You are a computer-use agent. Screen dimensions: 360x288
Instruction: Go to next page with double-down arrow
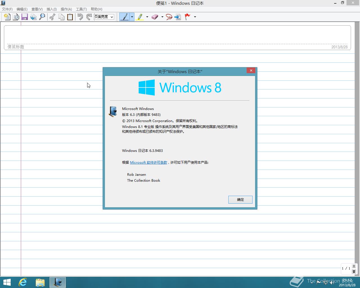[354, 271]
